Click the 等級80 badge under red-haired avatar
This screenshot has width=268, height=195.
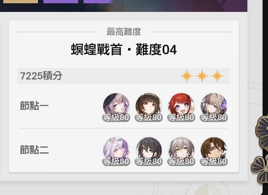[x=181, y=117]
